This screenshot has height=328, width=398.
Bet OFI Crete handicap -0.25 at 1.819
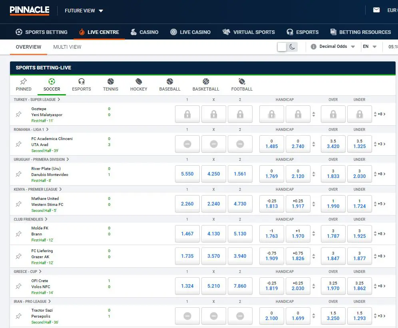(272, 286)
